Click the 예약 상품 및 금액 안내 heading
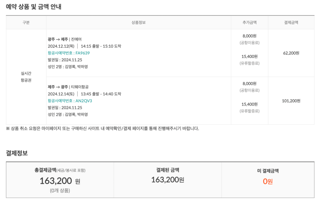This screenshot has height=200, width=317. click(34, 6)
